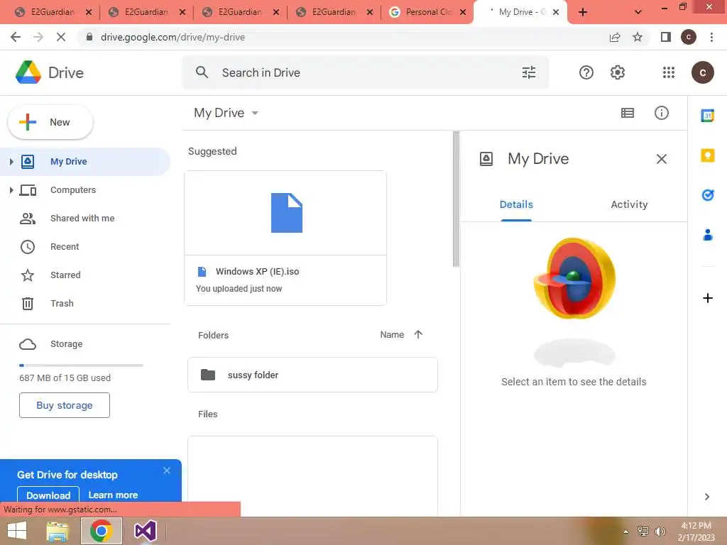Screen dimensions: 727x545
Task: Open Drive settings gear
Action: [617, 72]
